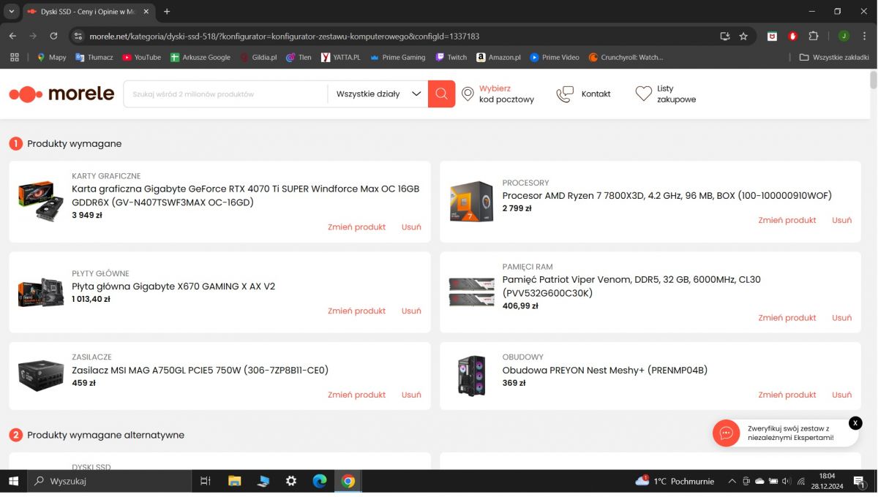
Task: Open a new browser tab
Action: click(x=167, y=12)
